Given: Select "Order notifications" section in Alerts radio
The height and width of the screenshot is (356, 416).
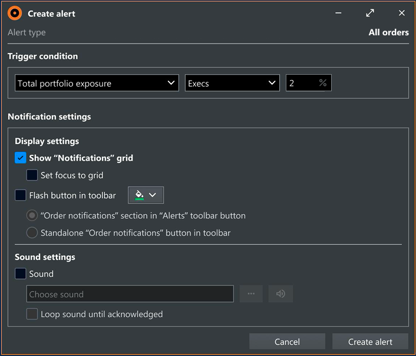Looking at the screenshot, I should (32, 215).
